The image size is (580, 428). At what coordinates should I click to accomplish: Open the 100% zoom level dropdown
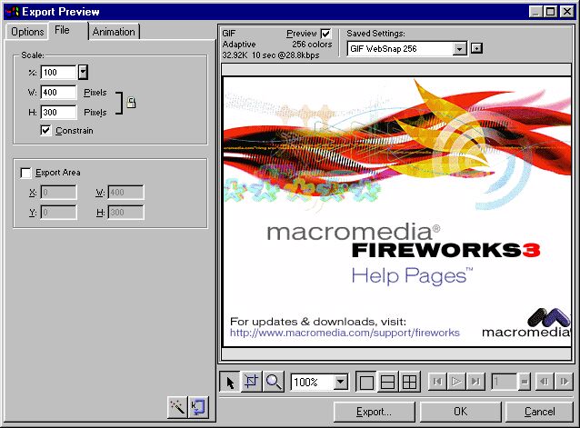pos(340,382)
